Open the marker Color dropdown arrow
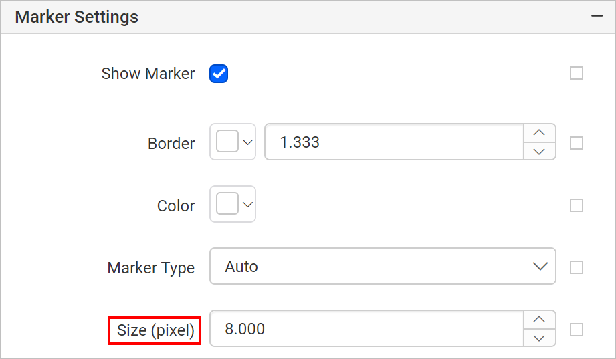The image size is (616, 359). tap(247, 205)
